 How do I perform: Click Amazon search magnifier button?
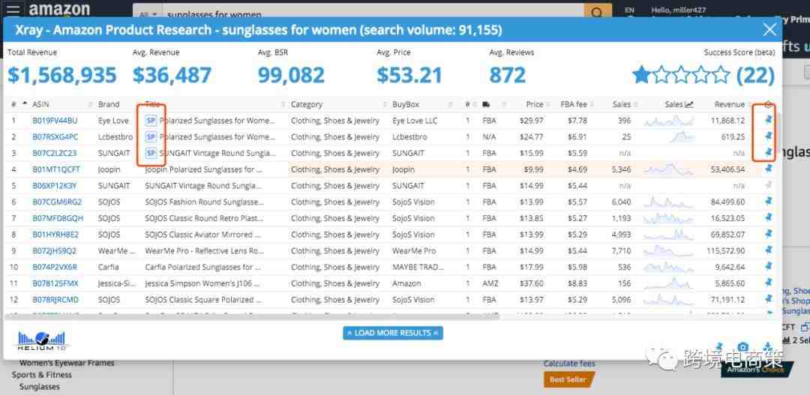point(598,11)
